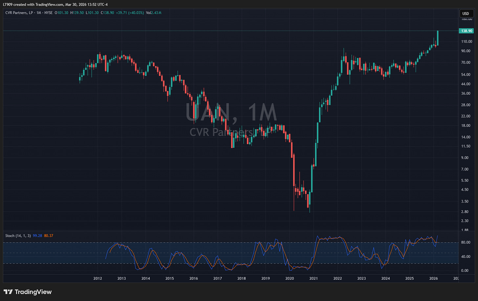Click the 54.00 price scale label
This screenshot has width=478, height=301.
[x=466, y=74]
